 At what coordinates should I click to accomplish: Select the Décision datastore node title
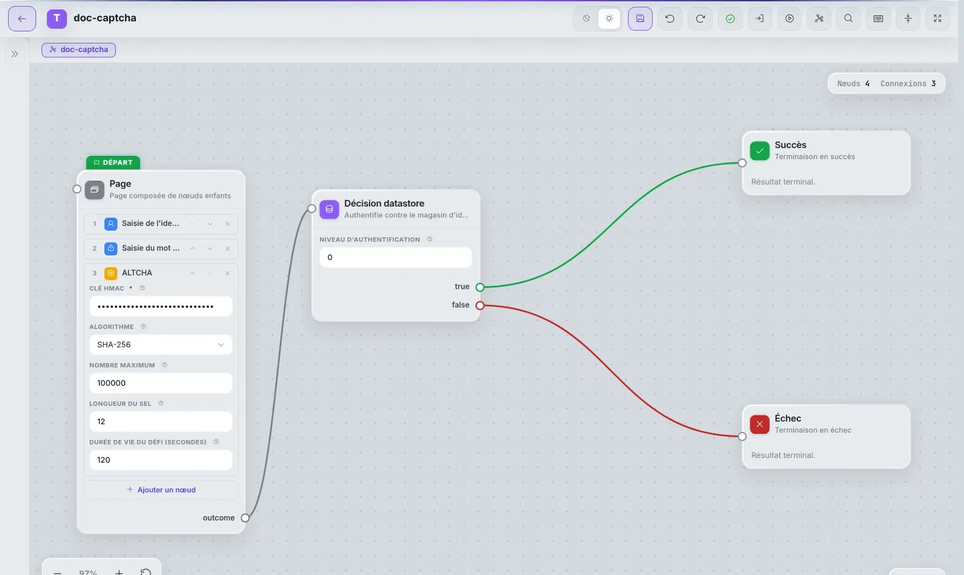pyautogui.click(x=384, y=203)
